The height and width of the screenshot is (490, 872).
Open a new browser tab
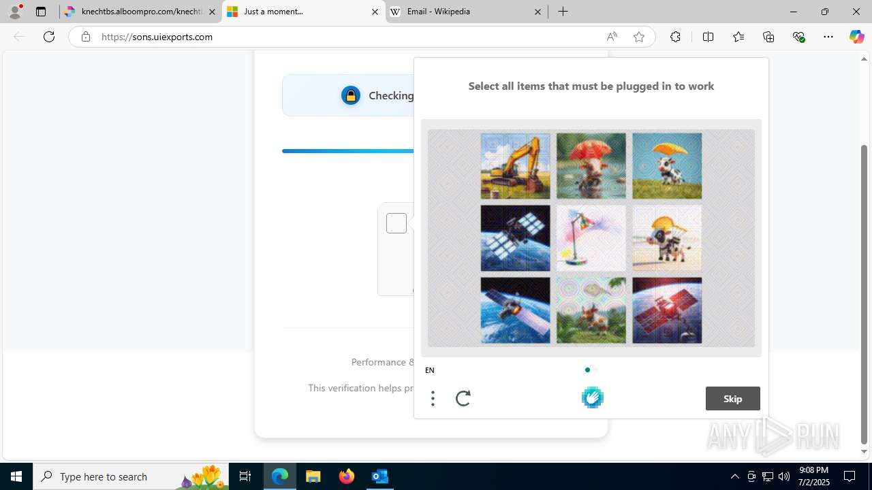pos(563,12)
